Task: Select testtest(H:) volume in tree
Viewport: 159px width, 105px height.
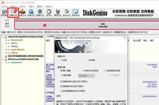Action: click(17, 62)
